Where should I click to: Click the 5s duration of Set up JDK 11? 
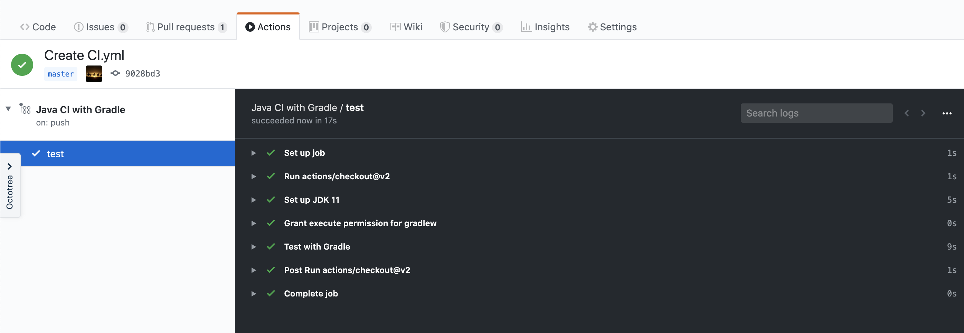[x=952, y=200]
